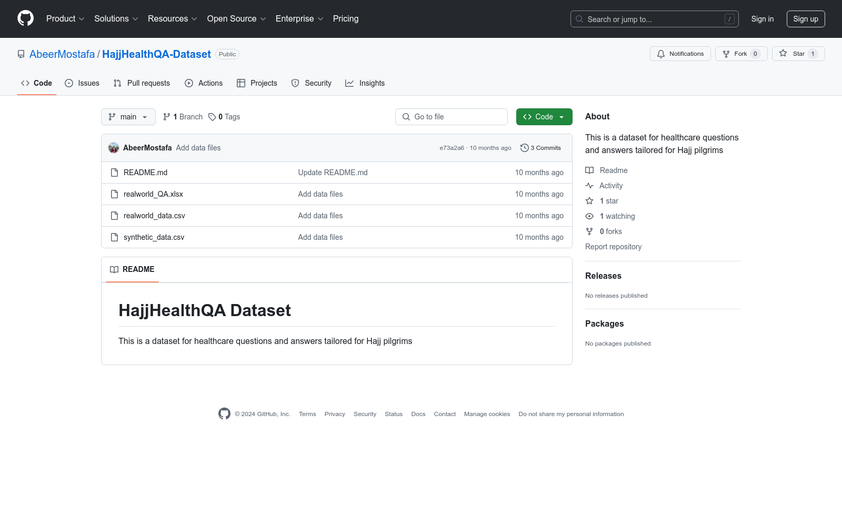
Task: Open the Privacy footer link
Action: point(335,414)
